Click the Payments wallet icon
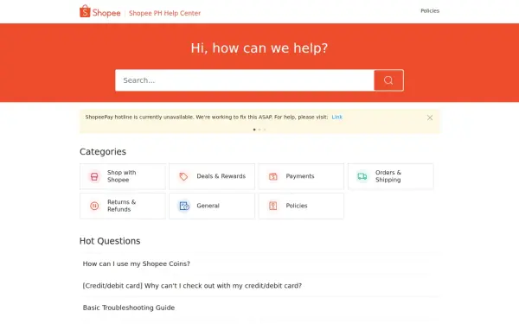This screenshot has width=519, height=324. (x=273, y=176)
